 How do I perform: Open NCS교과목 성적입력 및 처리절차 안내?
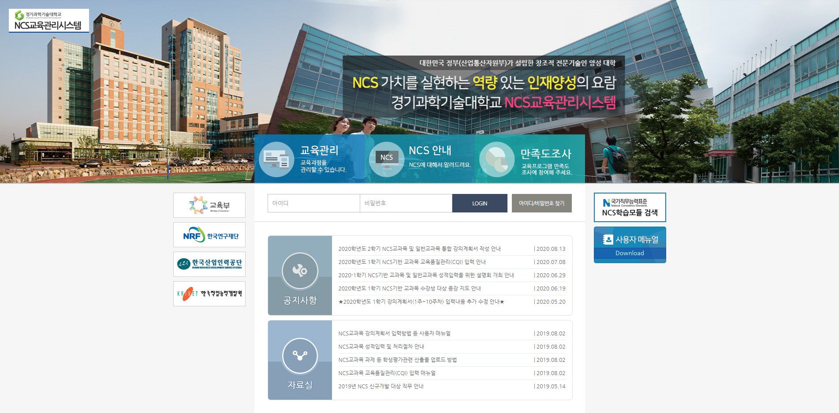(381, 346)
